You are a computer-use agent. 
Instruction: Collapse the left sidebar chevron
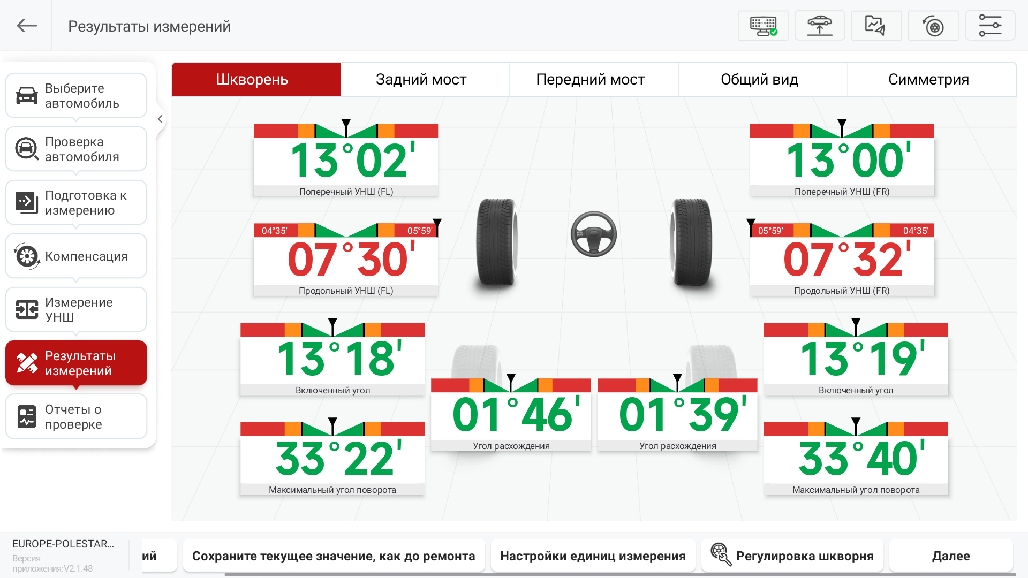coord(160,119)
